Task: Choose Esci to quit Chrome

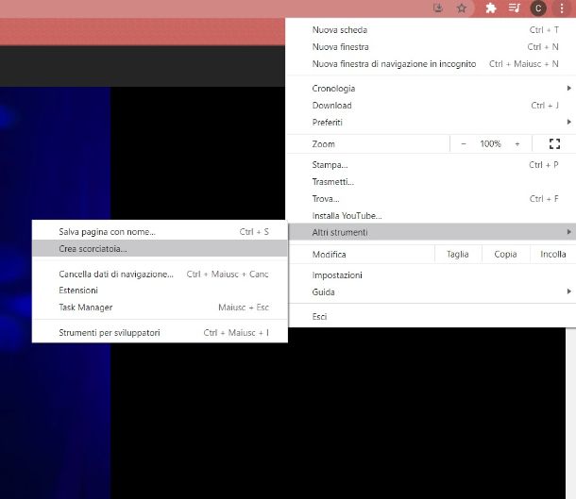Action: [432, 317]
